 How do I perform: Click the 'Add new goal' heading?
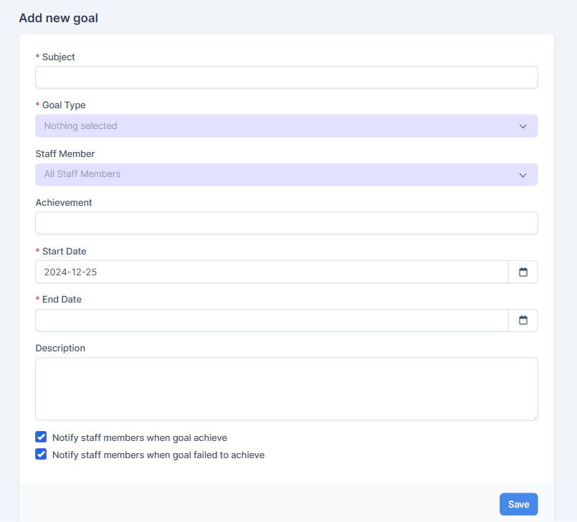[x=58, y=18]
